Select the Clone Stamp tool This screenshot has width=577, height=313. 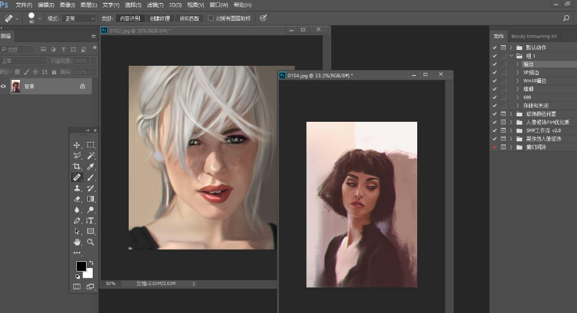pyautogui.click(x=77, y=188)
